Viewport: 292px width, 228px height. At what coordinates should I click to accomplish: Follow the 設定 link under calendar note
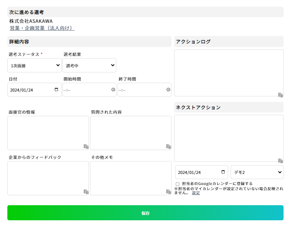point(196,193)
